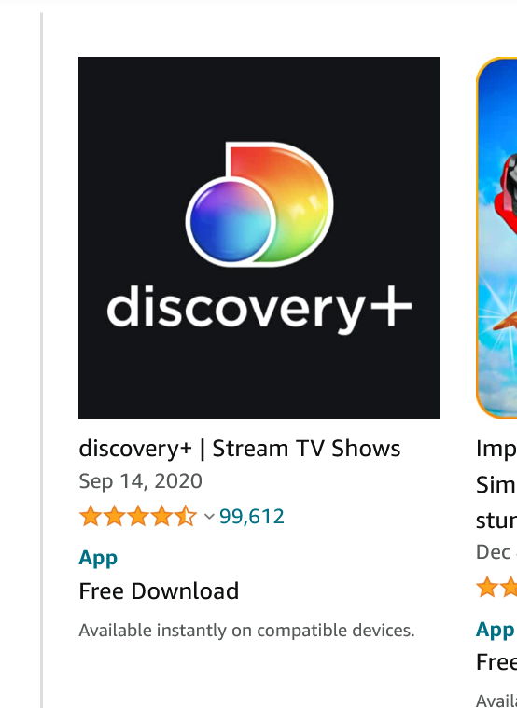Click "Available instantly on compatible devices" text

click(x=246, y=631)
